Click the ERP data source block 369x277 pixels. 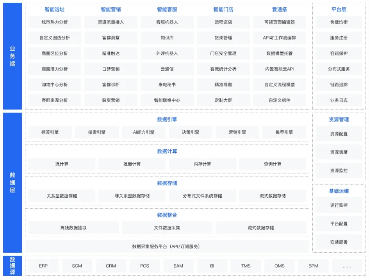[x=43, y=266]
